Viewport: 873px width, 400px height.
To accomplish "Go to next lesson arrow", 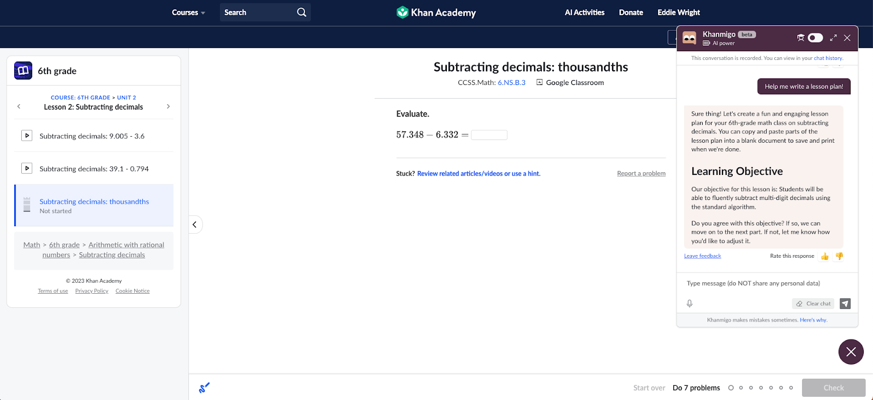I will pyautogui.click(x=168, y=106).
